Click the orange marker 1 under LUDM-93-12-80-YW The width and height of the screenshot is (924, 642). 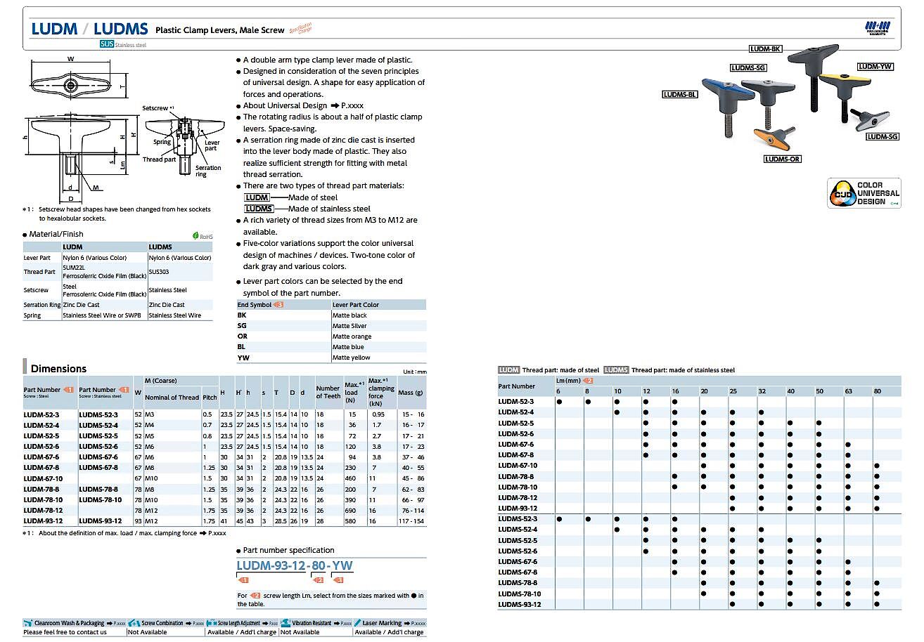coord(244,580)
